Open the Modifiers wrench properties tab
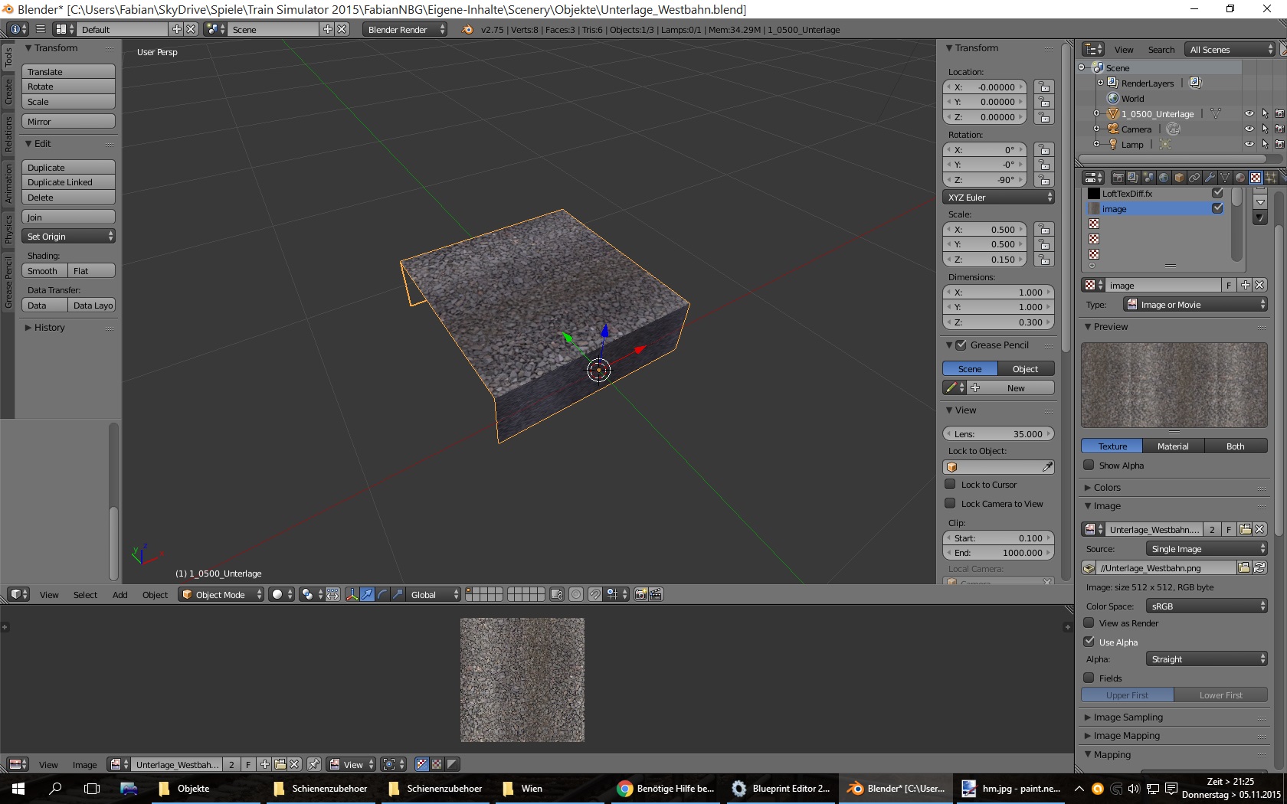 tap(1210, 178)
